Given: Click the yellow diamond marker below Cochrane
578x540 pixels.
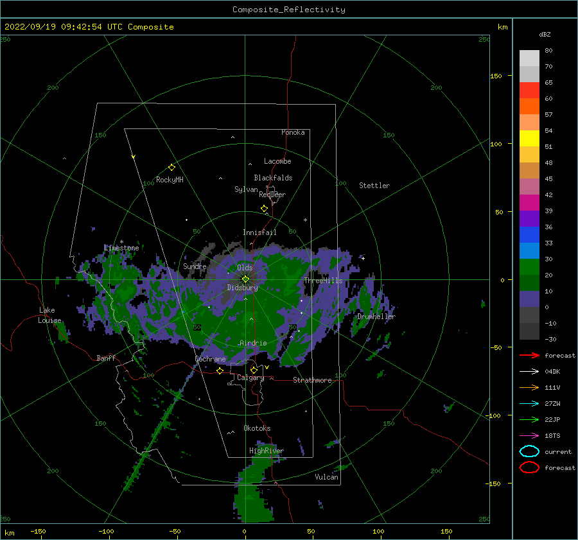Looking at the screenshot, I should click(x=220, y=371).
